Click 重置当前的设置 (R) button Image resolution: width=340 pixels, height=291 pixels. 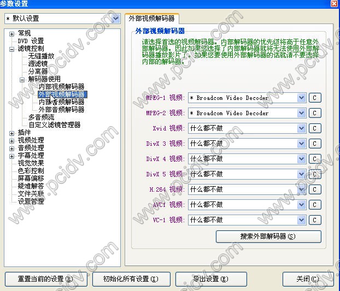coord(46,279)
